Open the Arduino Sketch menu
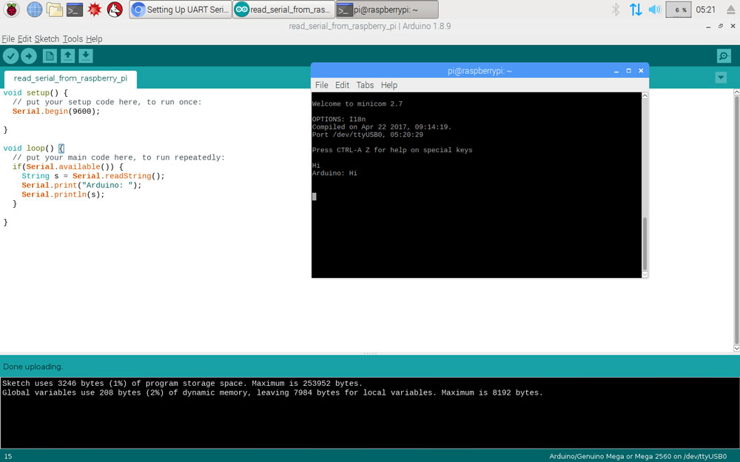 point(47,38)
